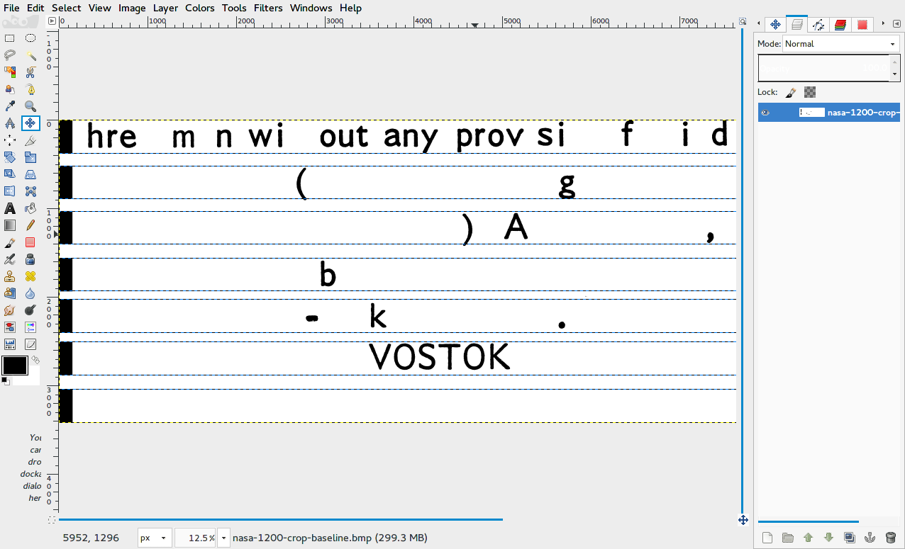Decrease opacity with spinner down arrow
This screenshot has height=549, width=905.
click(x=894, y=74)
